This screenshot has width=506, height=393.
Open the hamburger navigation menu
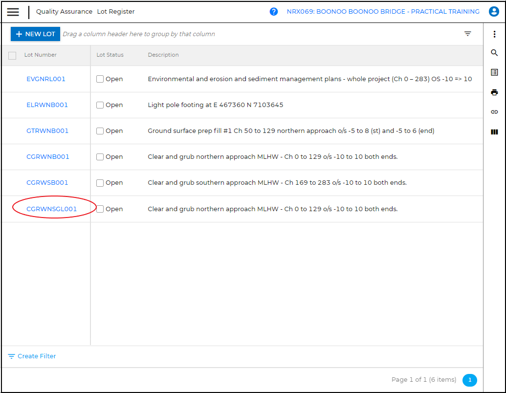tap(13, 12)
